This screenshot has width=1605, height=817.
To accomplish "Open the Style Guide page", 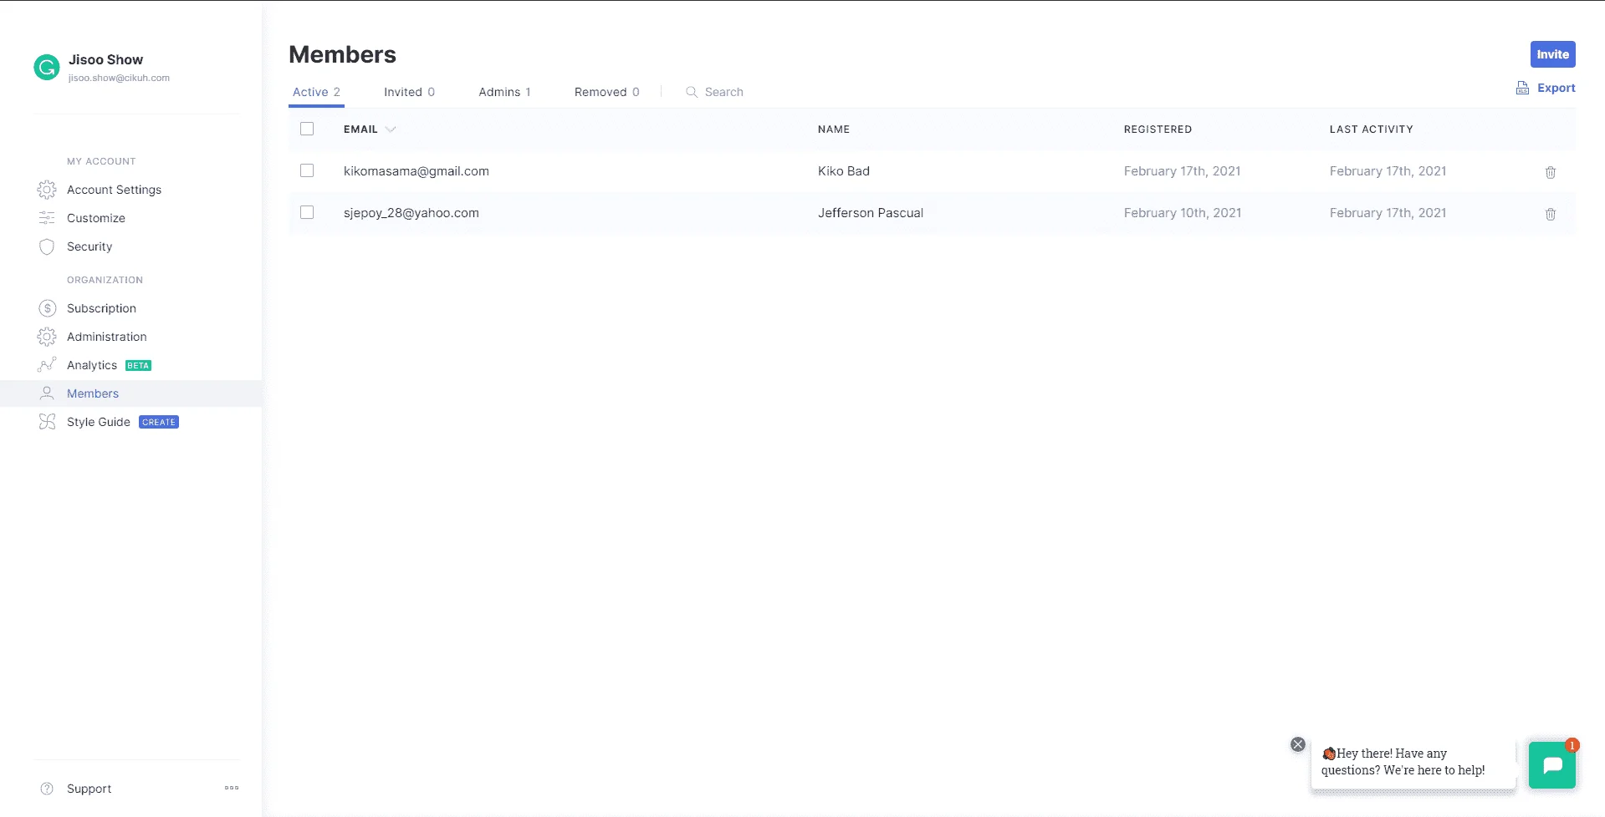I will pyautogui.click(x=99, y=422).
